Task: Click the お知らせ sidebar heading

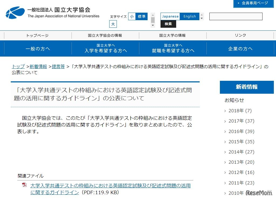Action: coord(234,100)
